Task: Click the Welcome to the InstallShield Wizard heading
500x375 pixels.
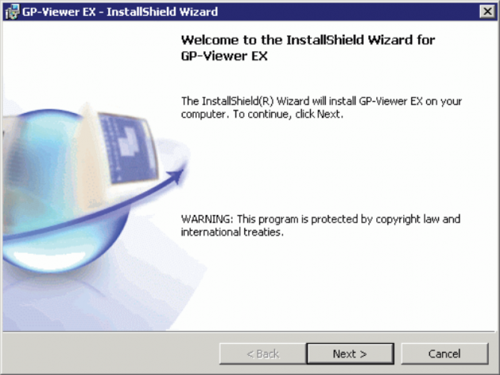Action: [x=308, y=40]
